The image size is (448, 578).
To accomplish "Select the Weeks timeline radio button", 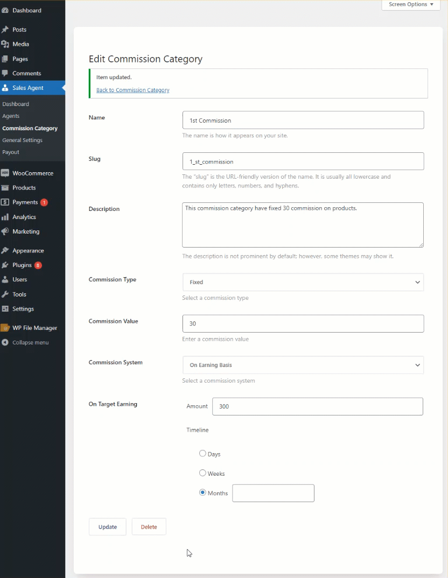I will click(202, 473).
